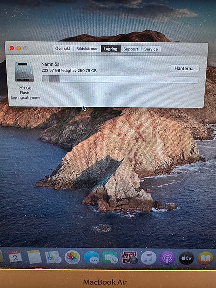The height and width of the screenshot is (288, 216).
Task: Close the system information window
Action: coord(12,48)
